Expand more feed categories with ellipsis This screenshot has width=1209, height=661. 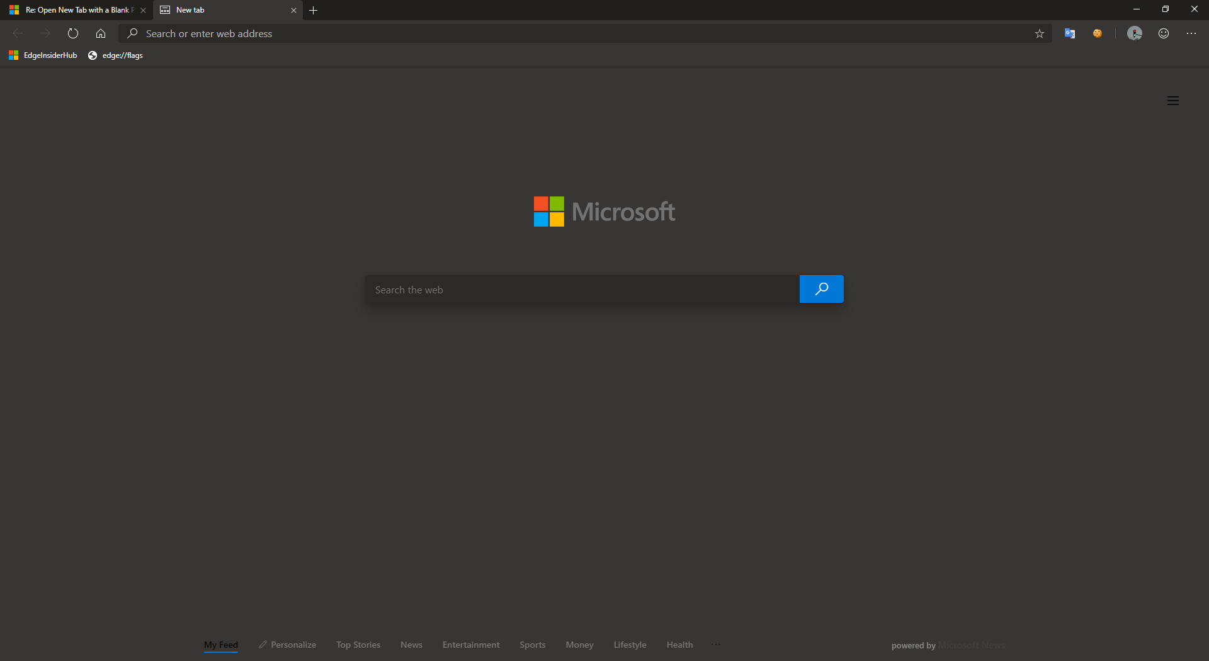tap(716, 644)
